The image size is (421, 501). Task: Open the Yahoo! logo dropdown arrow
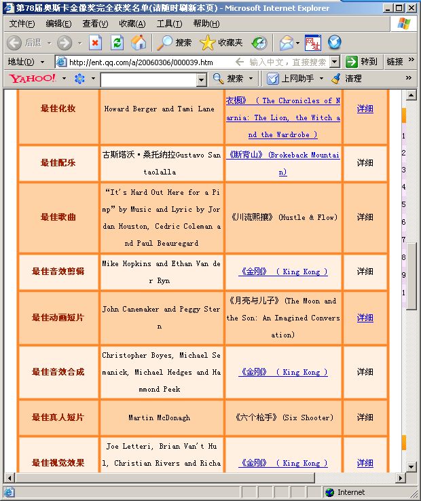point(64,78)
